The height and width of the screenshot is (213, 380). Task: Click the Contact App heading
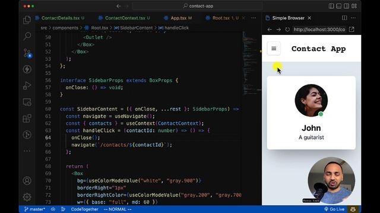click(318, 49)
